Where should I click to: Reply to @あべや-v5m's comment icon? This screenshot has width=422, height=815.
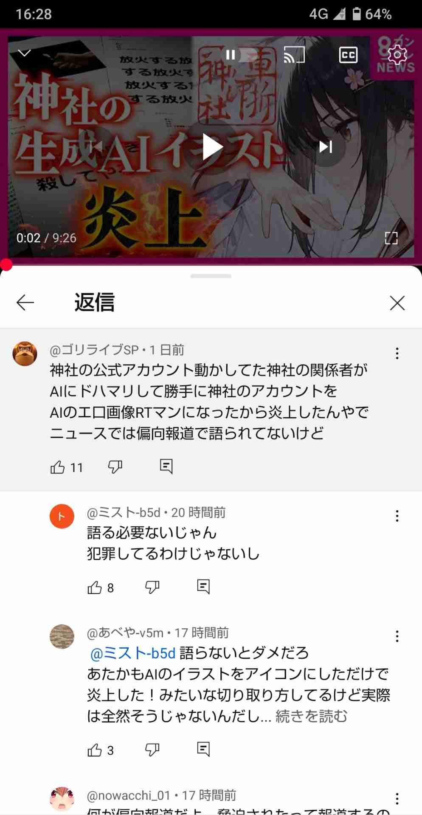tap(203, 749)
